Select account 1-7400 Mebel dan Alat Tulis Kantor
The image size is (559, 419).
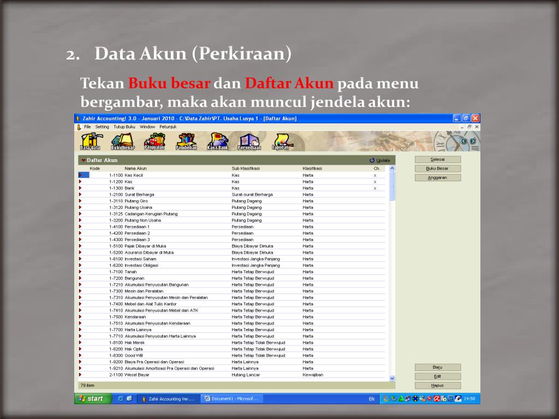click(231, 304)
